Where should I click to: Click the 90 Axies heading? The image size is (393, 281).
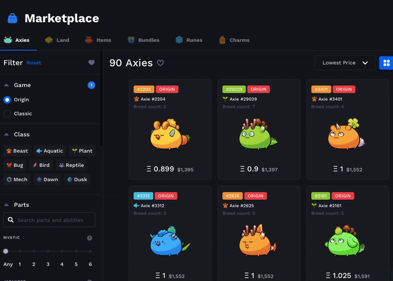click(131, 63)
